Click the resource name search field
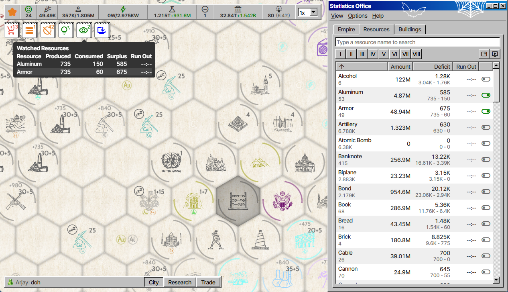Screen dimensions: 508x292 tap(417, 42)
